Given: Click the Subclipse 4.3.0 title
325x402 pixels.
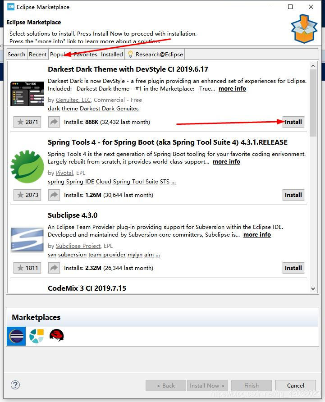Looking at the screenshot, I should coord(73,215).
